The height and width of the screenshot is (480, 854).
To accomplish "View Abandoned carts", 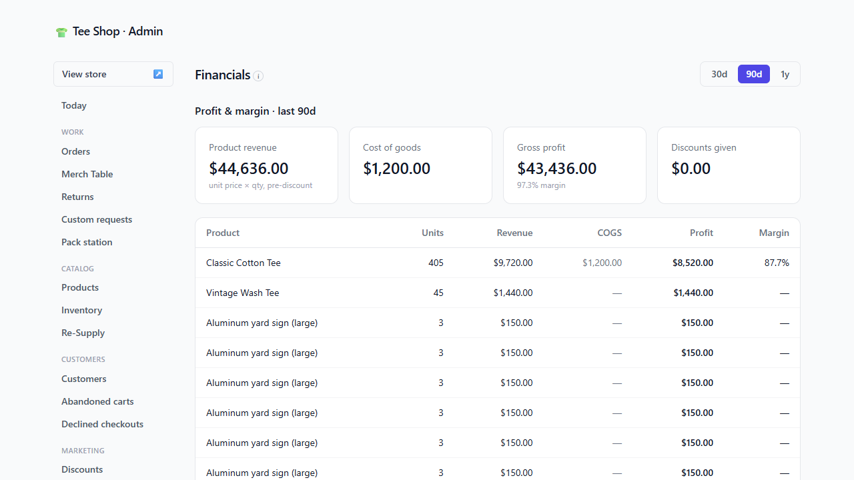I will click(97, 401).
